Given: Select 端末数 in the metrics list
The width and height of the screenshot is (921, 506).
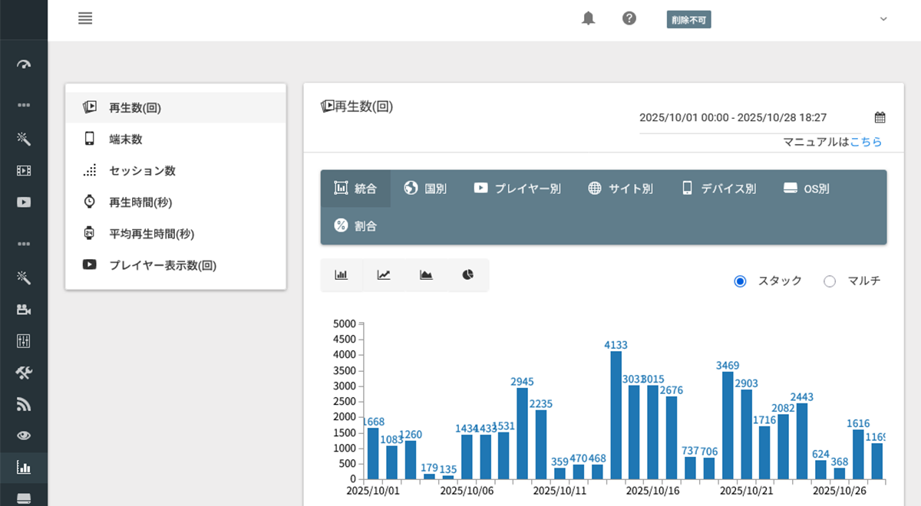Looking at the screenshot, I should (126, 140).
